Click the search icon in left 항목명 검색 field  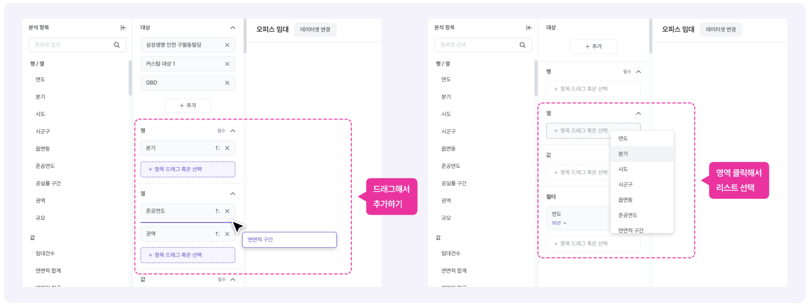coord(117,45)
